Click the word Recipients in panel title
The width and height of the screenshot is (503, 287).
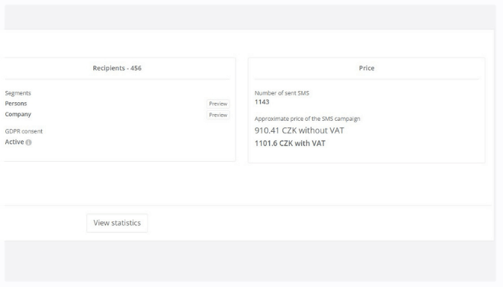point(109,68)
